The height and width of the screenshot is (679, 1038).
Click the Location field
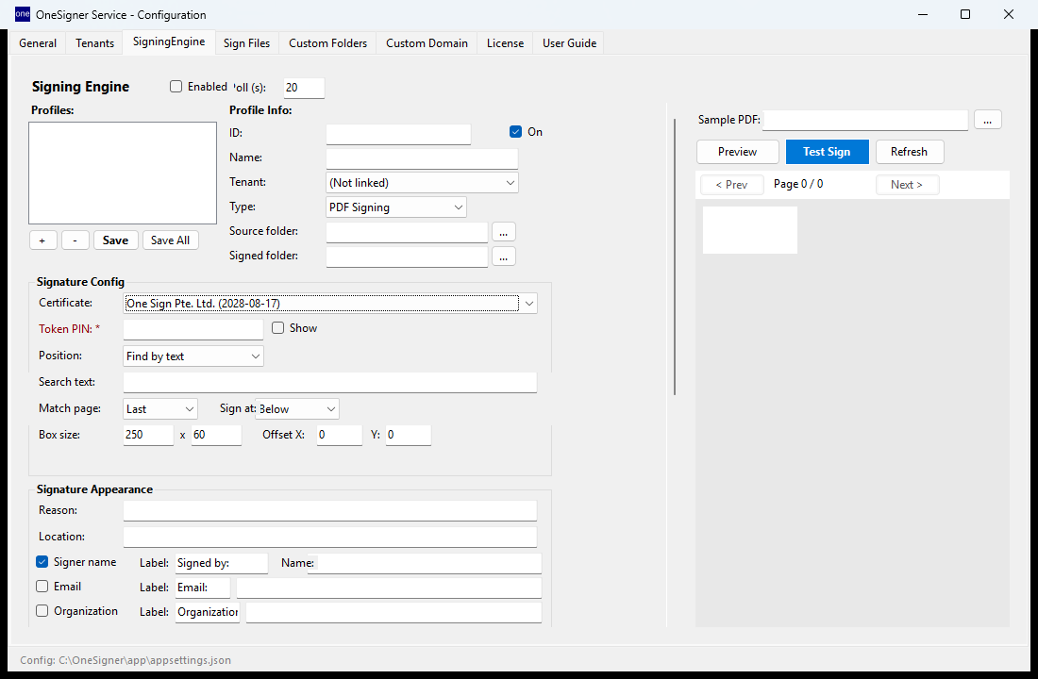click(329, 537)
